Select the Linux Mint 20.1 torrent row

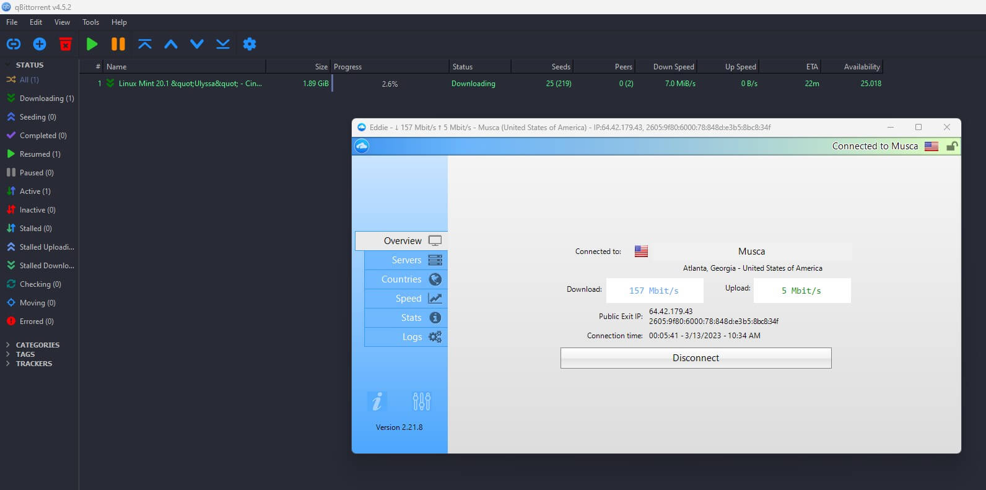tap(481, 84)
